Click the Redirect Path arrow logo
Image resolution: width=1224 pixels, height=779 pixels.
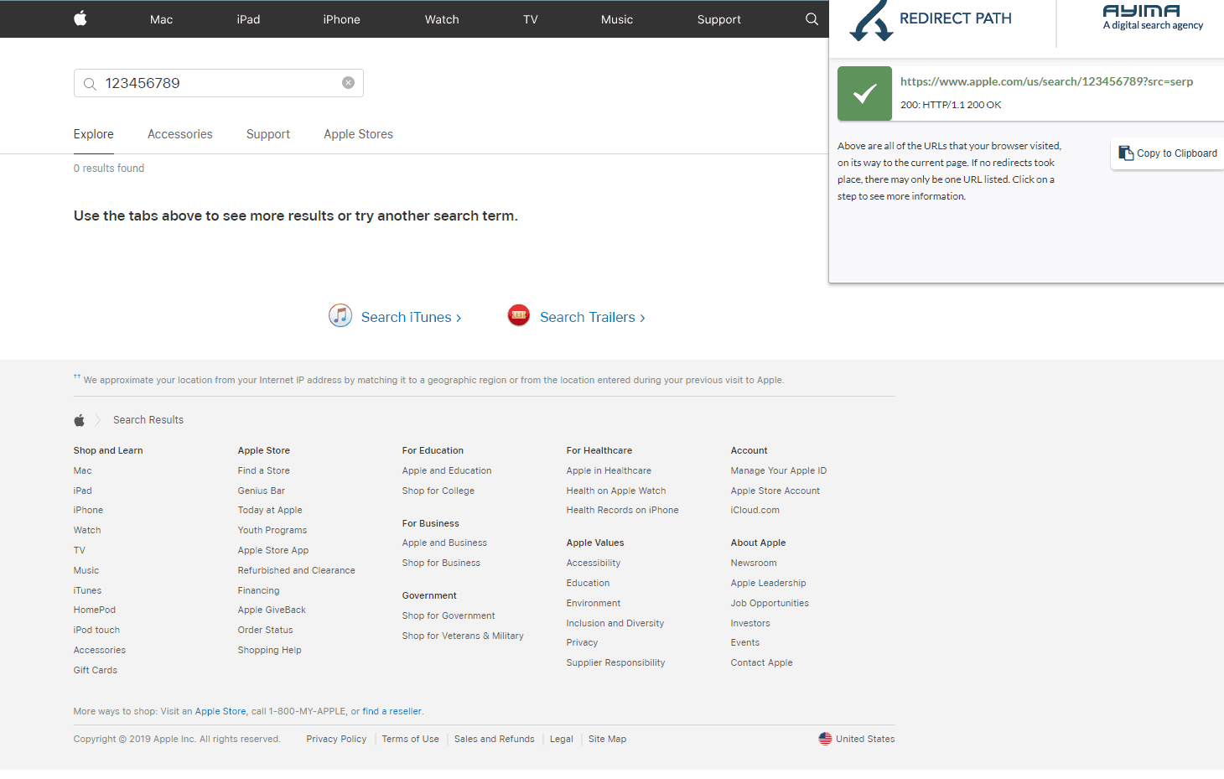[x=871, y=21]
